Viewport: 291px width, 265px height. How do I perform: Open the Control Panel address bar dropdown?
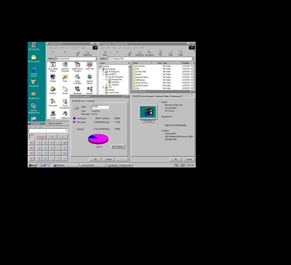(96, 59)
